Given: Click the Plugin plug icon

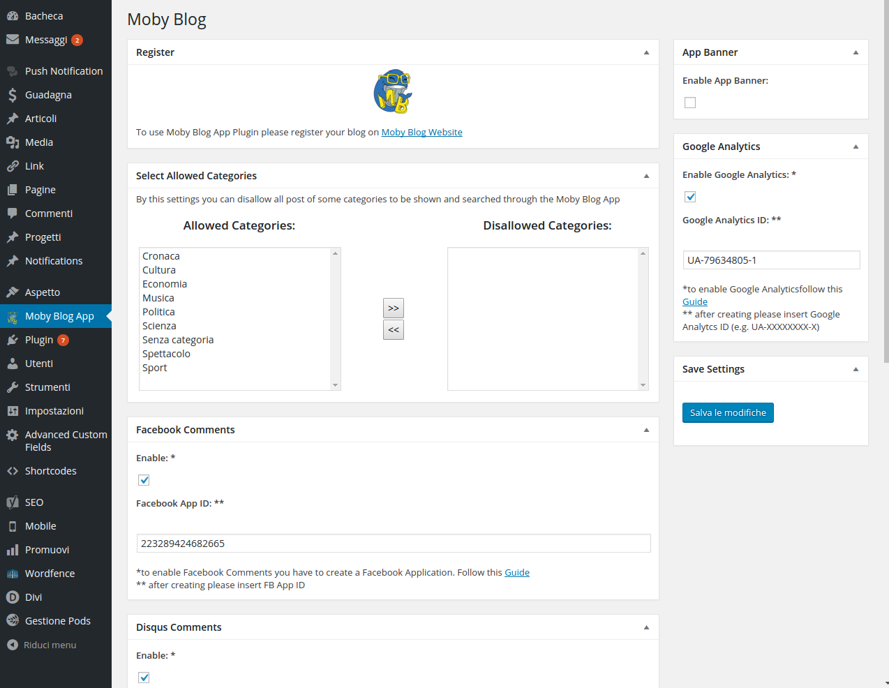Looking at the screenshot, I should point(13,340).
